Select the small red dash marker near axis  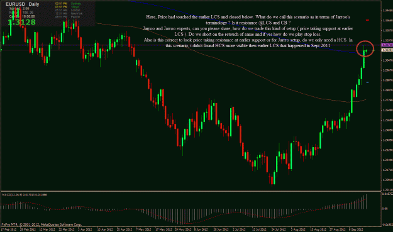pos(367,20)
